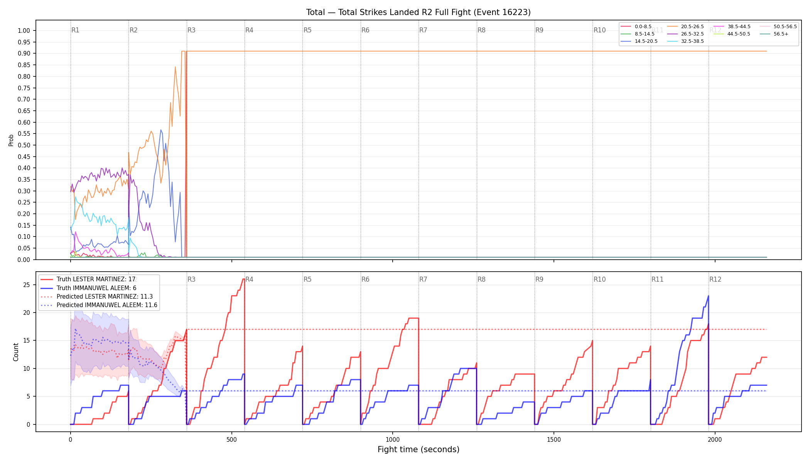The image size is (810, 463).
Task: Click the Fight time (seconds) axis label
Action: tap(418, 449)
